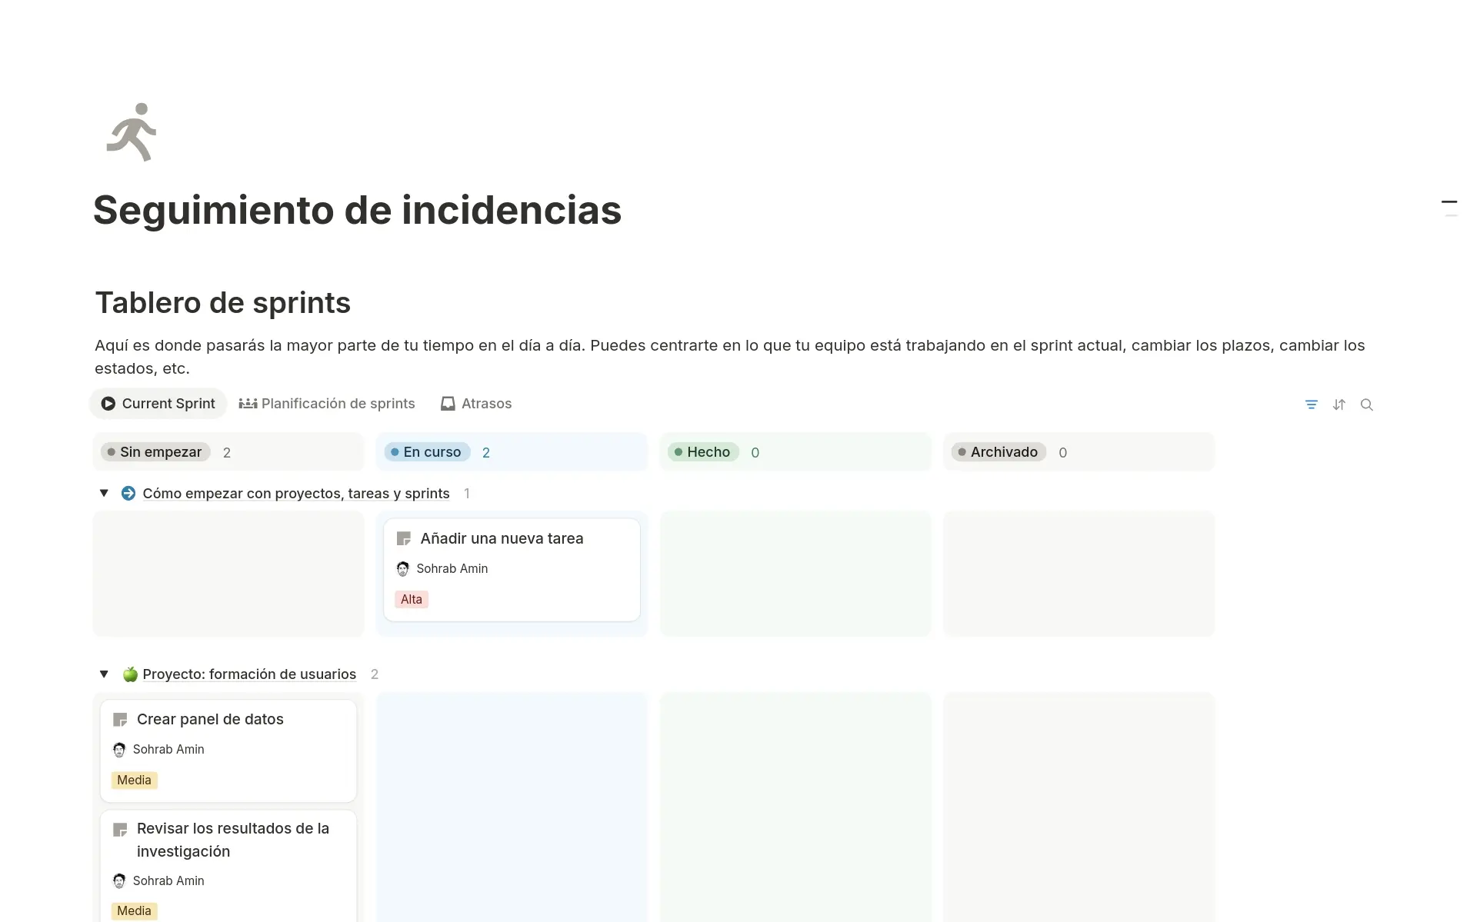Open the Añadir una nueva tarea card
1477x922 pixels.
point(502,538)
